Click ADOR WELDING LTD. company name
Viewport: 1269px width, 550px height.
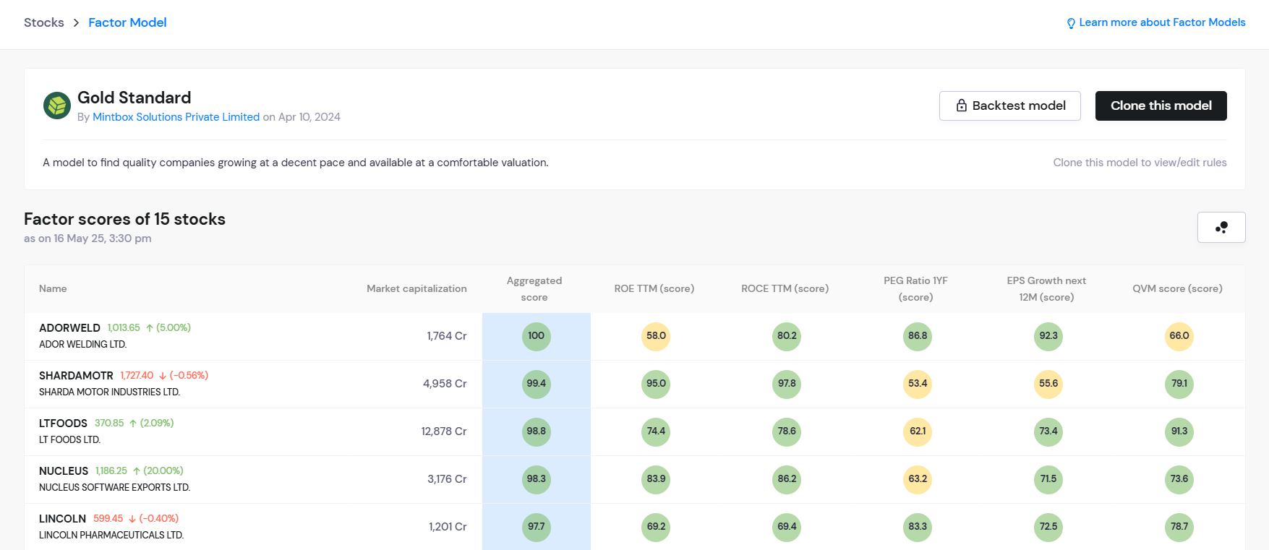82,345
